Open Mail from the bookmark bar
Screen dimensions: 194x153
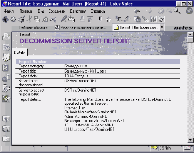pyautogui.click(x=6, y=37)
